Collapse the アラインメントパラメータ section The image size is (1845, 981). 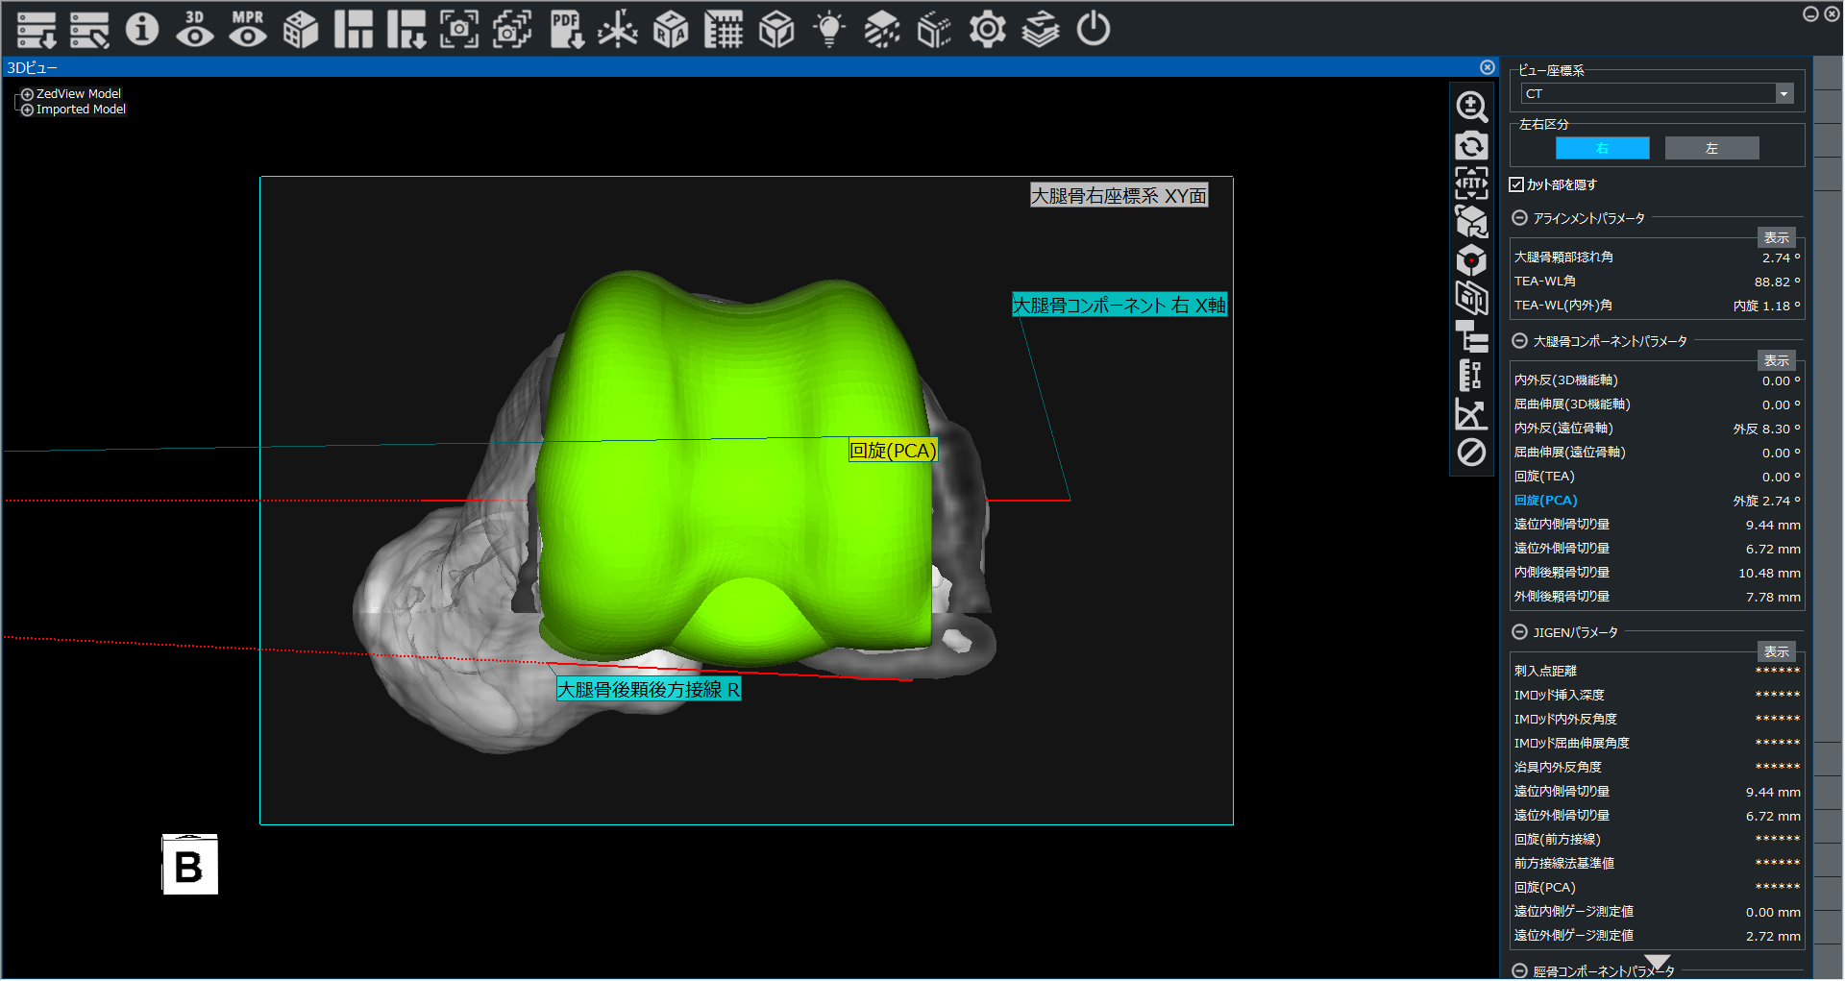1519,218
